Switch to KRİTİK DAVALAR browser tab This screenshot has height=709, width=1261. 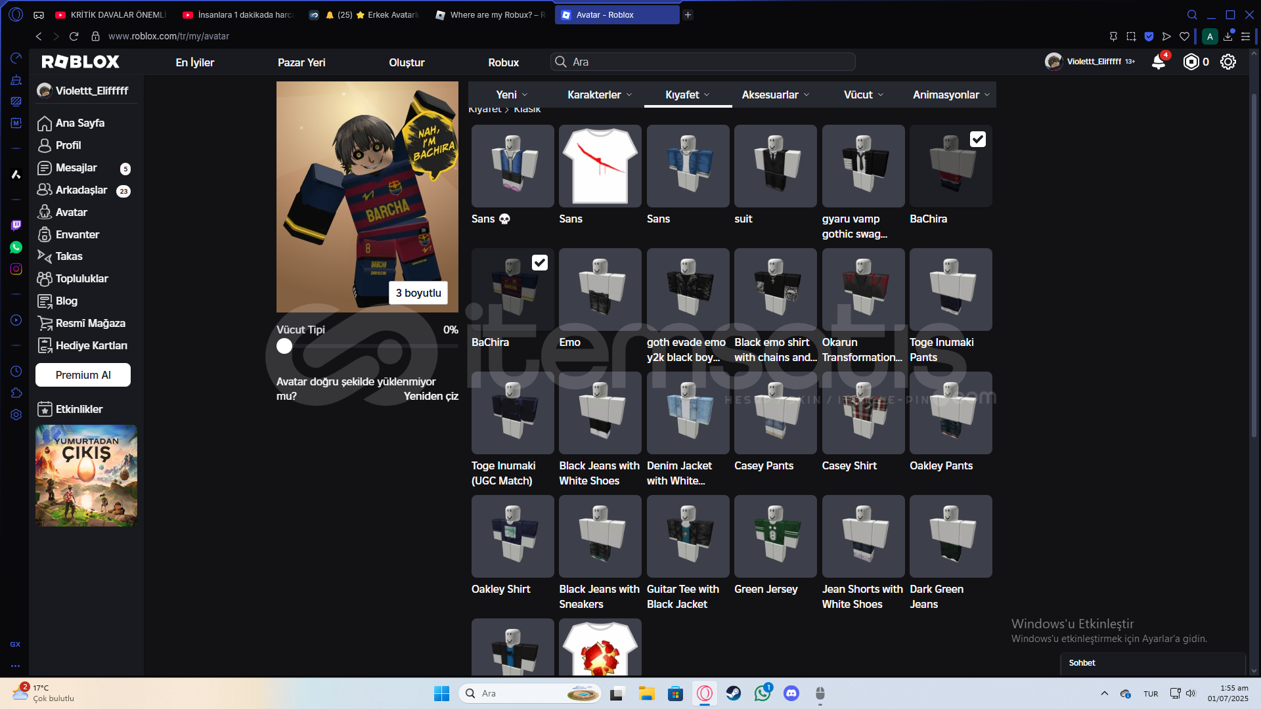111,14
